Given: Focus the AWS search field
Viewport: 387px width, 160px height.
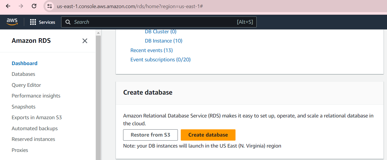Looking at the screenshot, I should 159,22.
